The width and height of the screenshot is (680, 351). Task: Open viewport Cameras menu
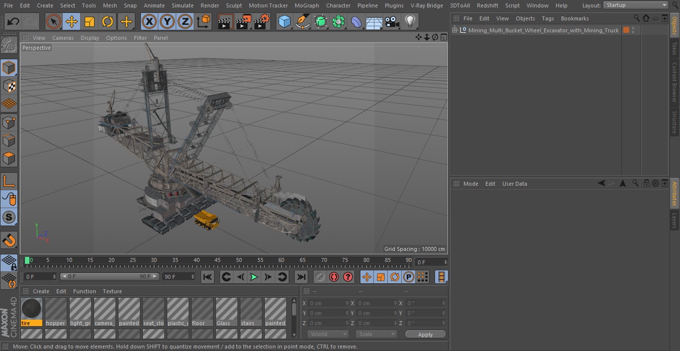(x=63, y=38)
